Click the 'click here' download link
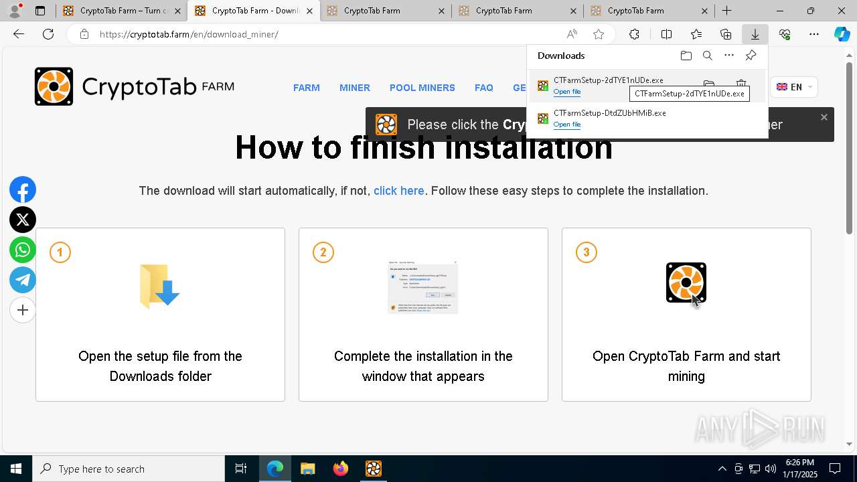 [x=399, y=191]
